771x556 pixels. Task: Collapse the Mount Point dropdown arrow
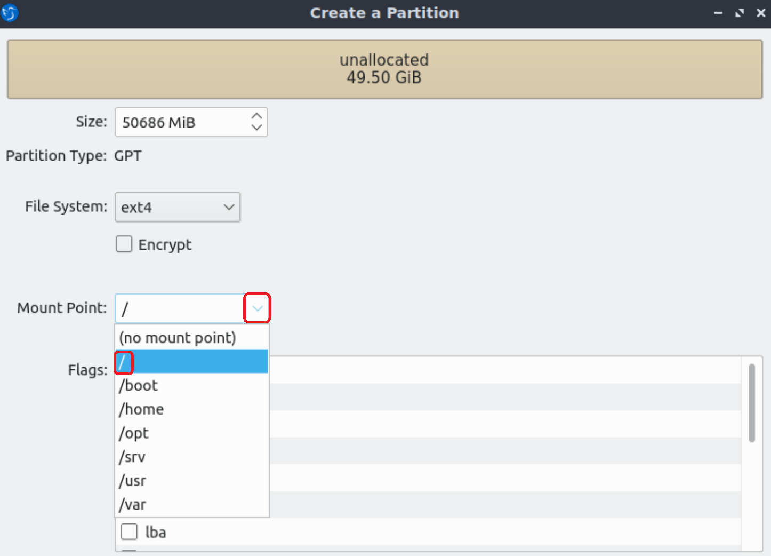click(x=257, y=308)
